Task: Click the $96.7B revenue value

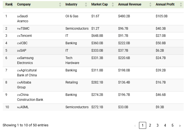Action: point(123,29)
